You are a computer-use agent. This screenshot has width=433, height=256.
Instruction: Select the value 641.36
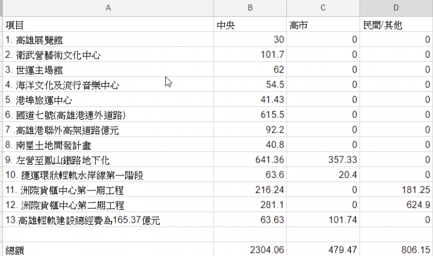tap(250, 160)
